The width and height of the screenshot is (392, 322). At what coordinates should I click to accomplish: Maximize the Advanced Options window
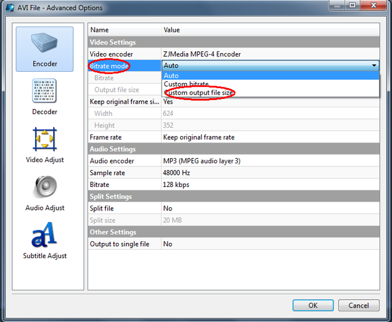coord(353,5)
